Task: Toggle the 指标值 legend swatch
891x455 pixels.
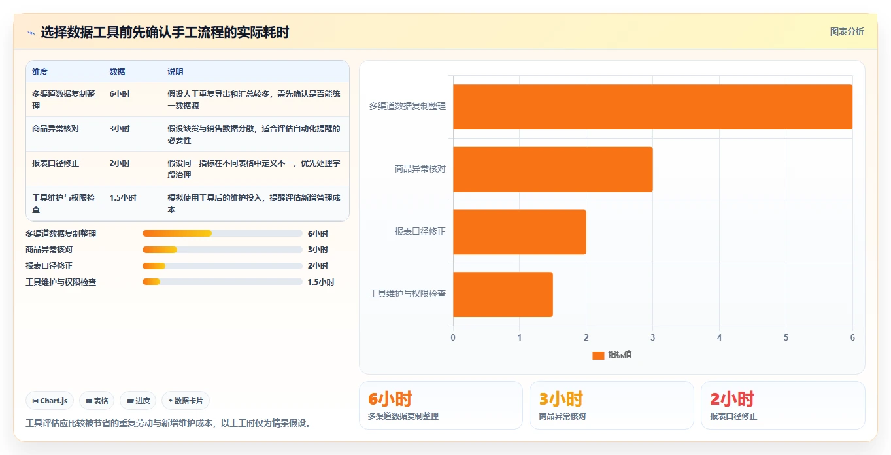Action: pyautogui.click(x=598, y=355)
